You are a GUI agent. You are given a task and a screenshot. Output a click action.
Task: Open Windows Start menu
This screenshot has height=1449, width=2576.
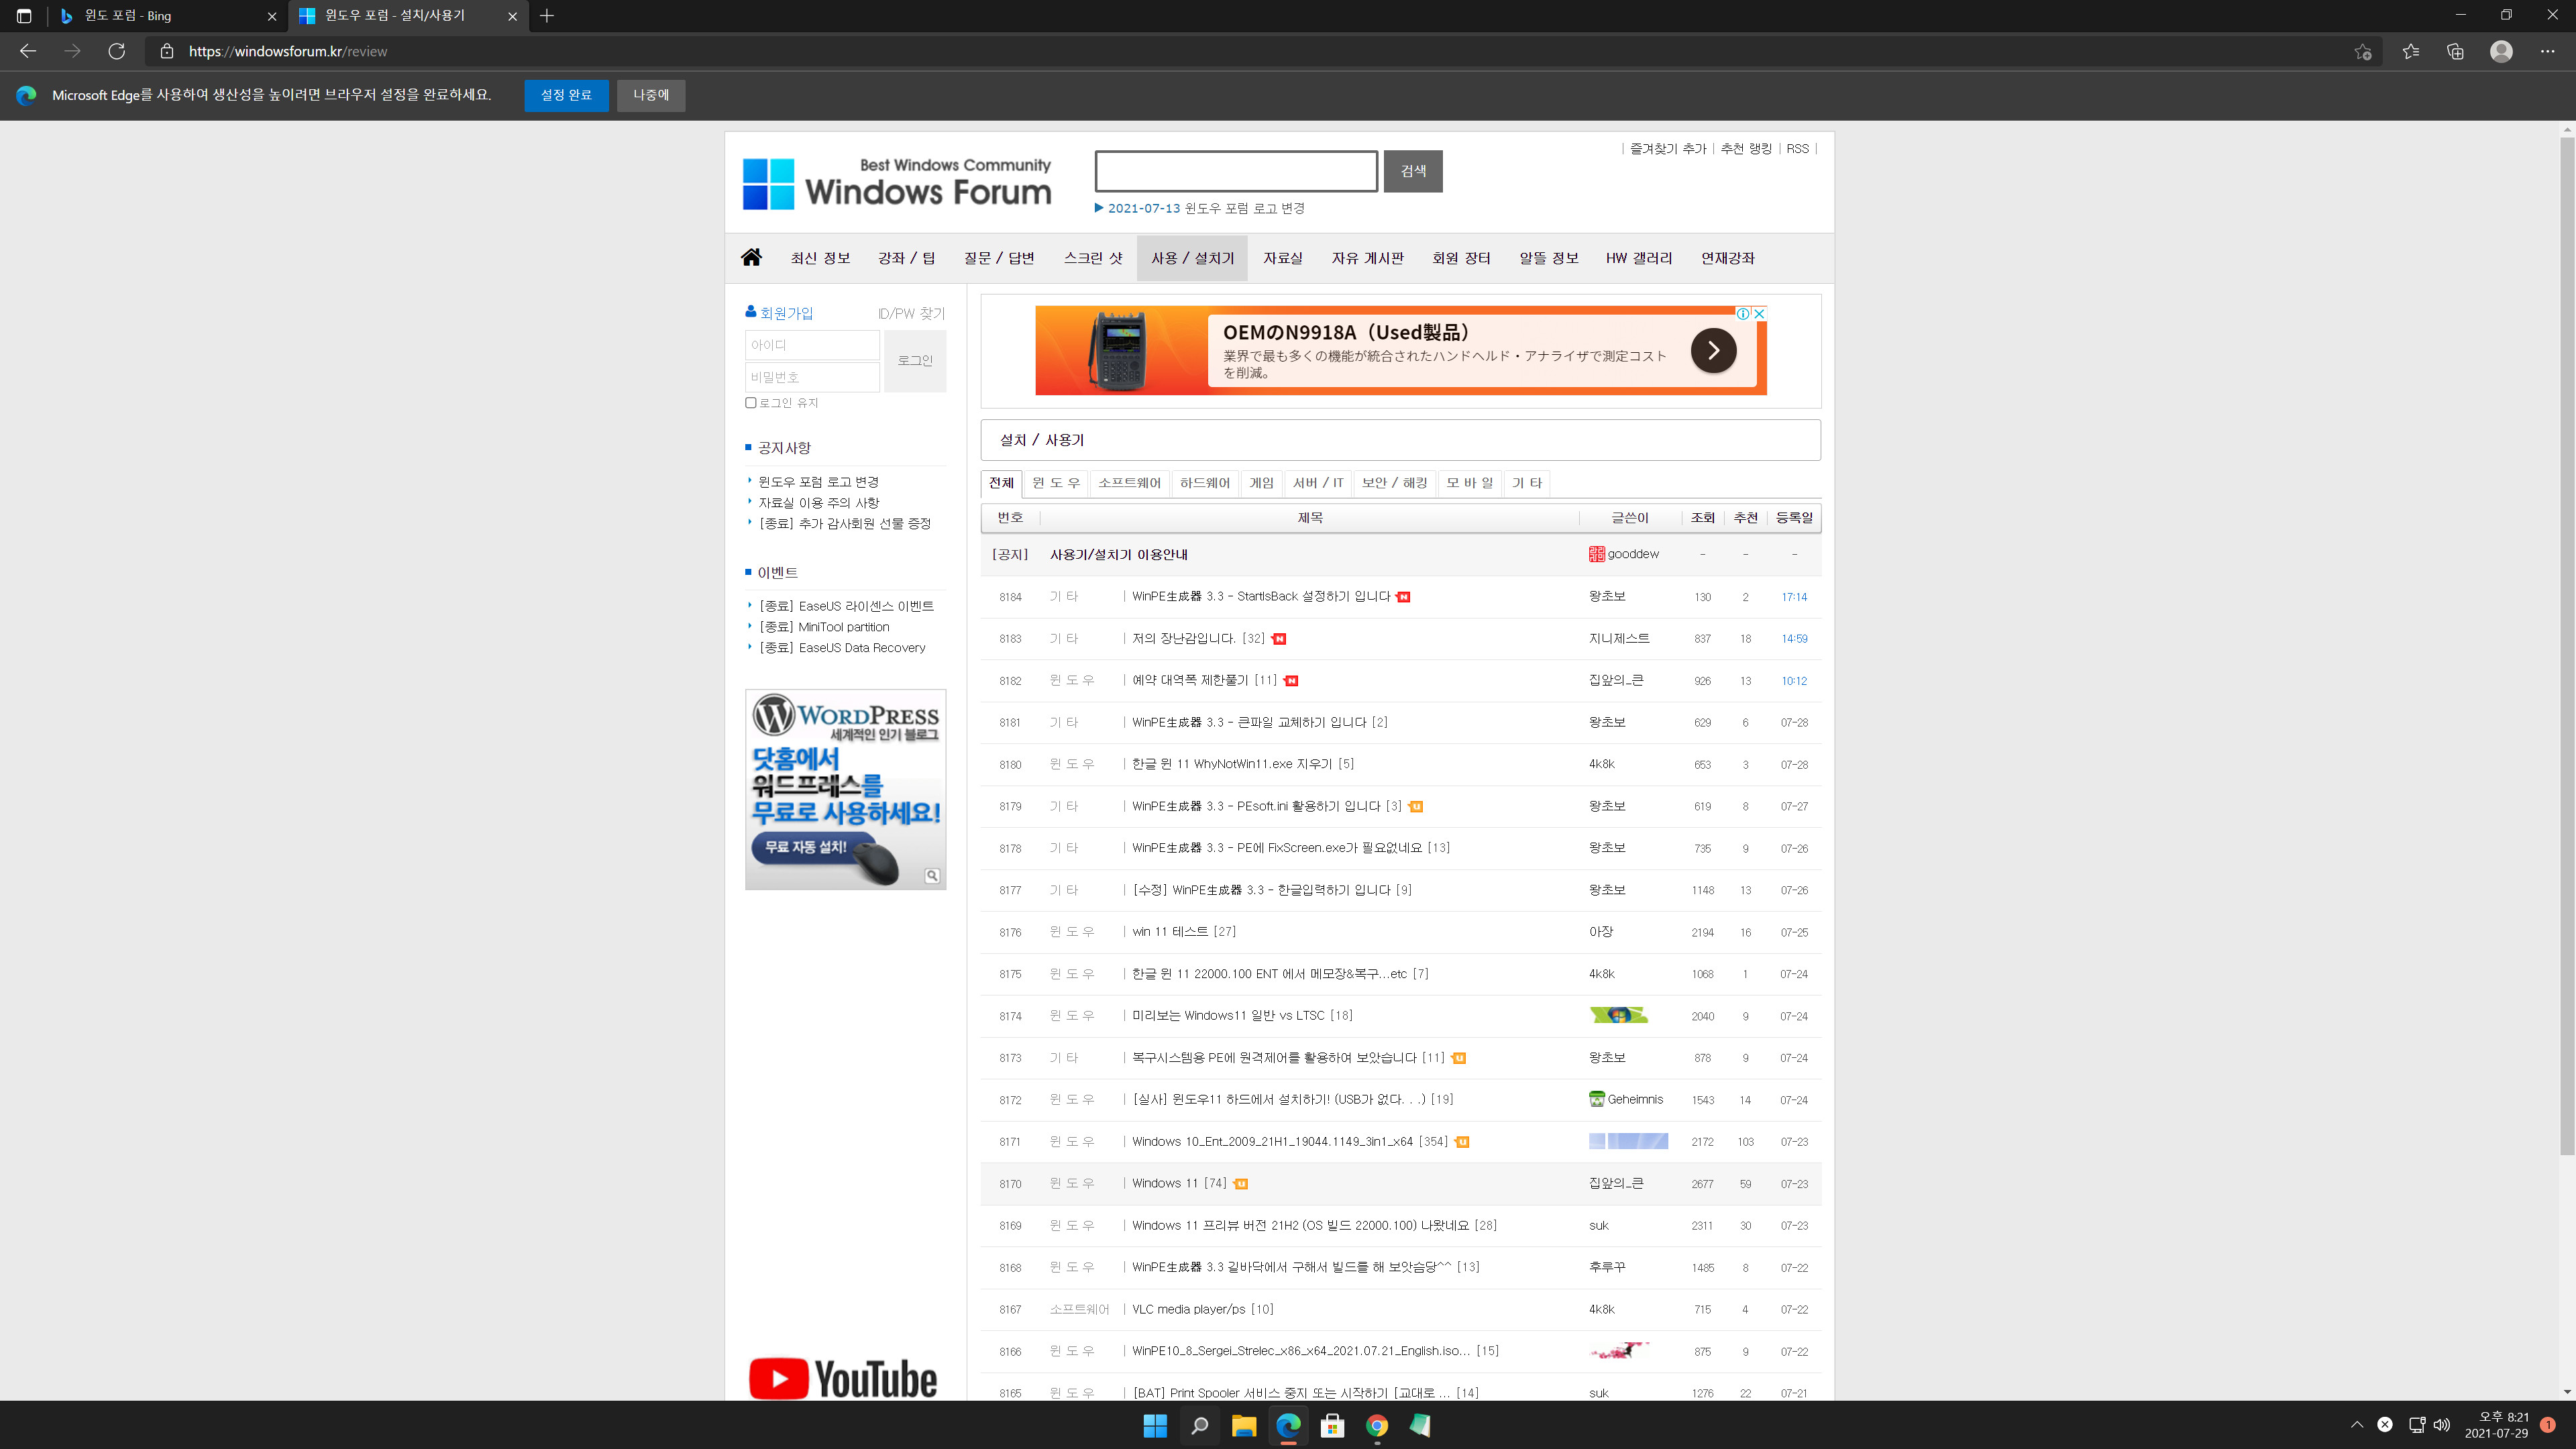point(1155,1426)
